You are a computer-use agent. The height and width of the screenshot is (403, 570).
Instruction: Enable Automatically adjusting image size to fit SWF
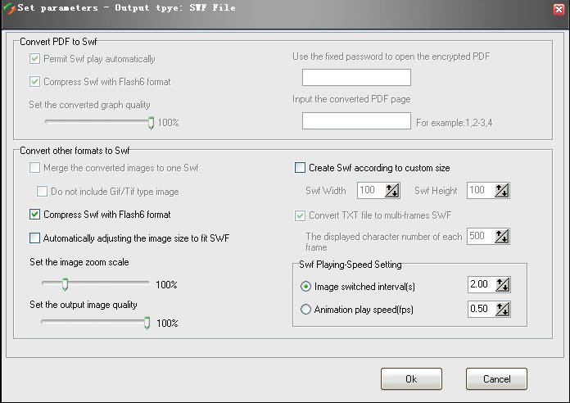tap(34, 238)
